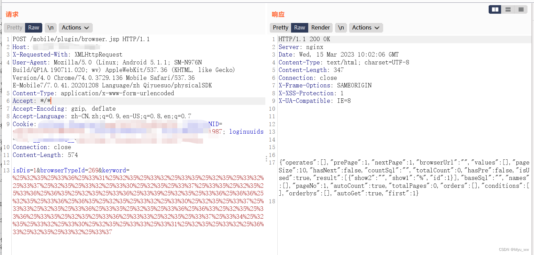Click the response Date header line

click(x=338, y=54)
